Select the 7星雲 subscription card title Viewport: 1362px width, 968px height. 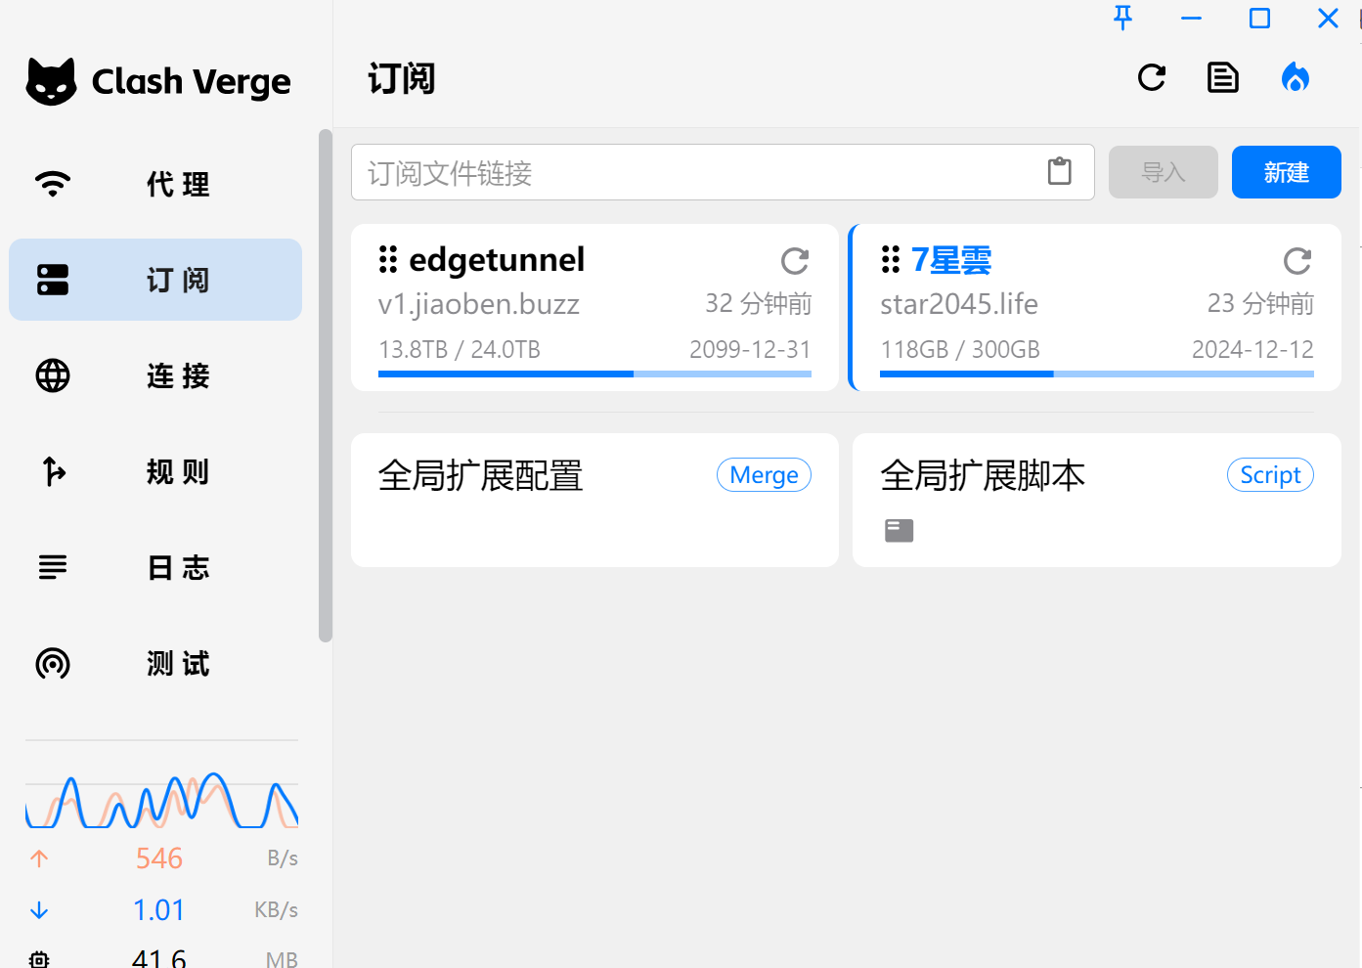click(951, 259)
